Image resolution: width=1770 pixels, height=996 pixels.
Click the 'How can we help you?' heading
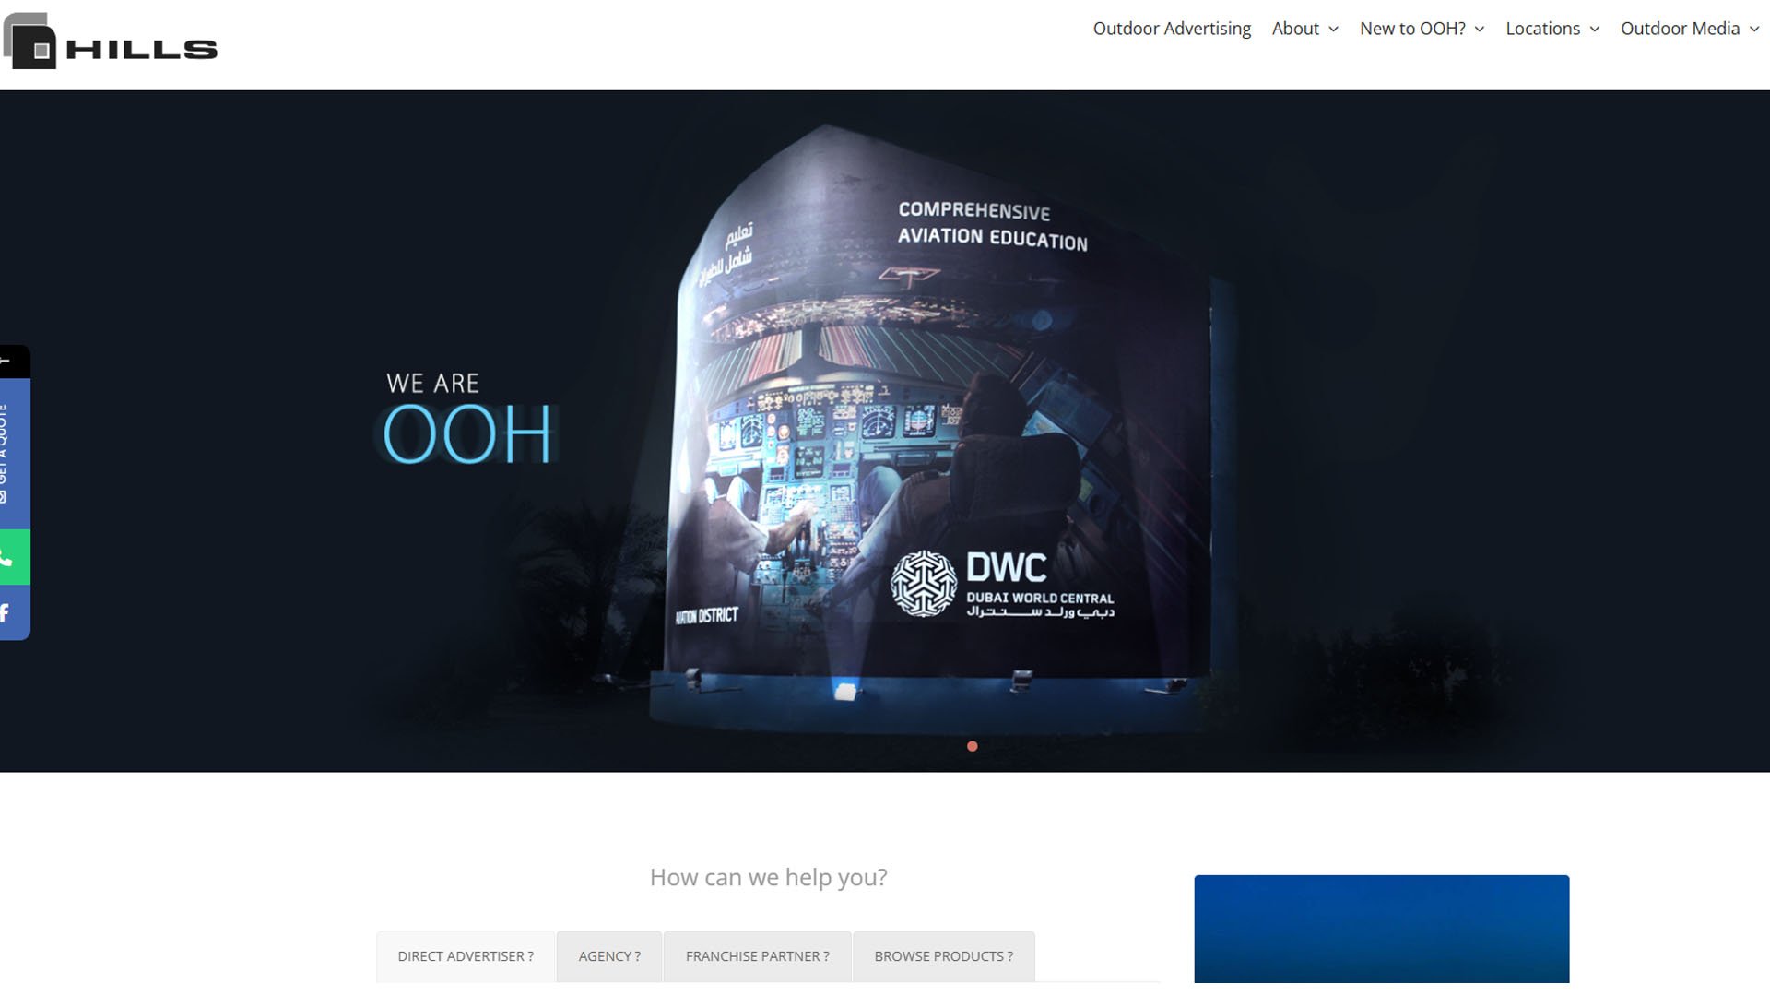click(x=768, y=877)
